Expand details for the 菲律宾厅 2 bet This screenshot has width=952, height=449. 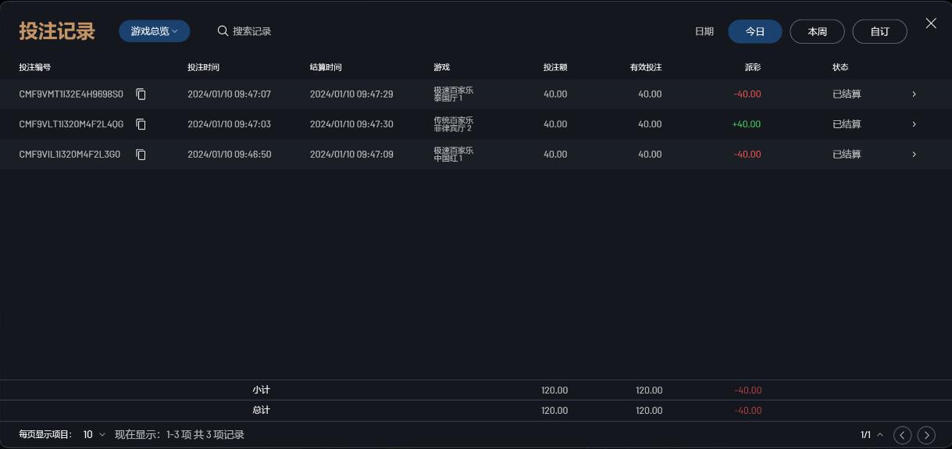(915, 124)
